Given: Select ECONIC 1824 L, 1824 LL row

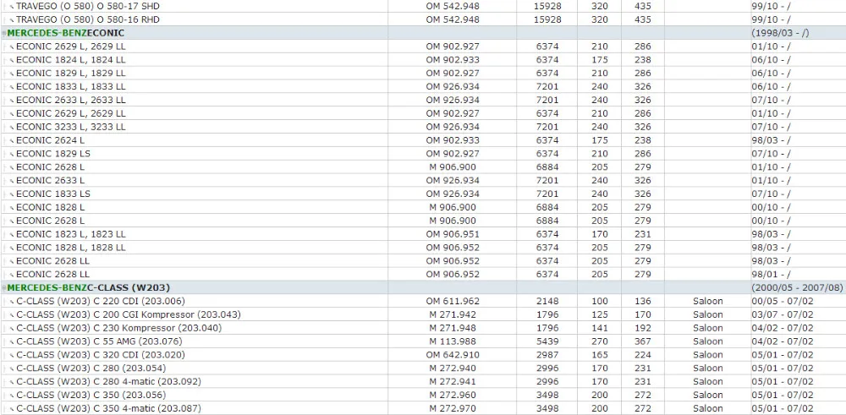Looking at the screenshot, I should [423, 60].
